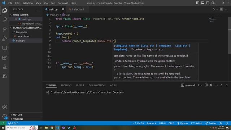Split the editor to the right

click(221, 9)
